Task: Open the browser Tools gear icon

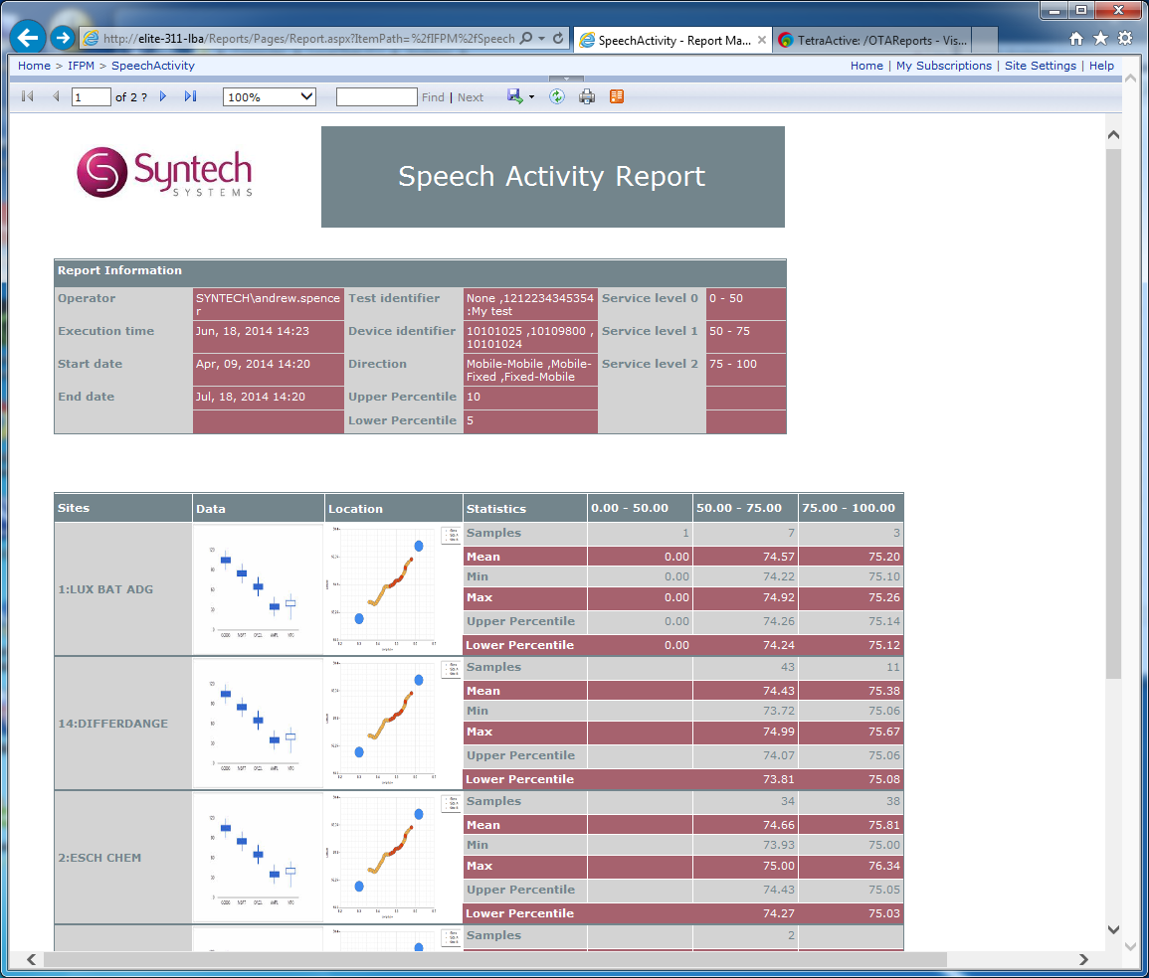Action: point(1124,37)
